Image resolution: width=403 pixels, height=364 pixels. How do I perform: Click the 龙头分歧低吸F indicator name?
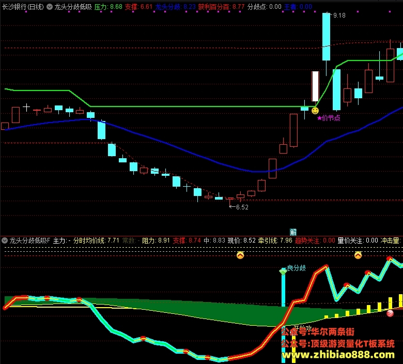[30, 241]
